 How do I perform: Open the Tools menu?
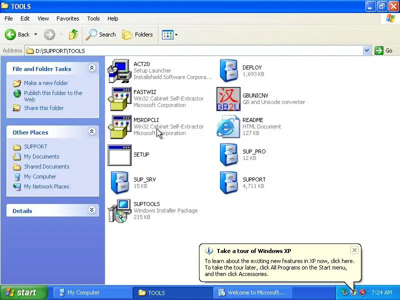click(93, 18)
